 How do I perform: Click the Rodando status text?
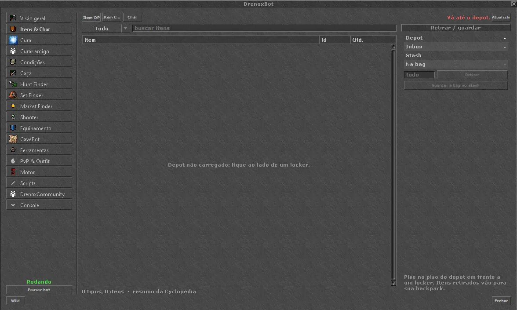tap(39, 282)
